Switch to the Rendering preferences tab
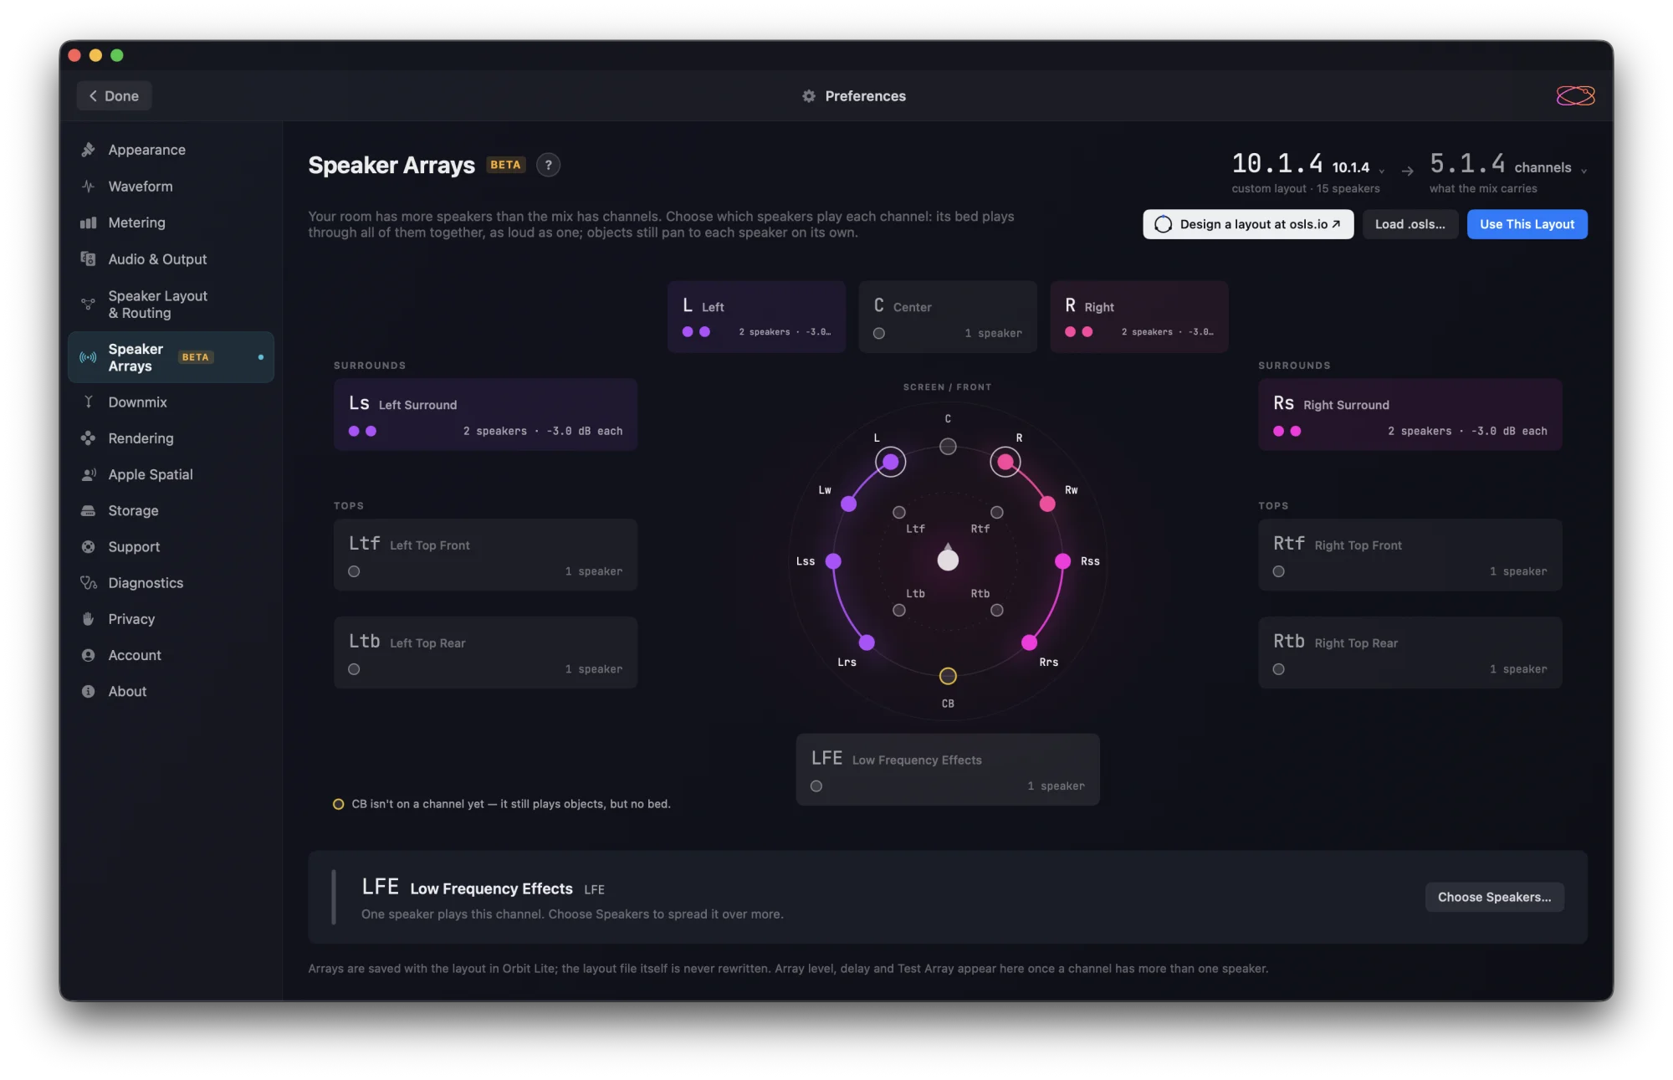Screen dimensions: 1673x1080 click(x=171, y=438)
